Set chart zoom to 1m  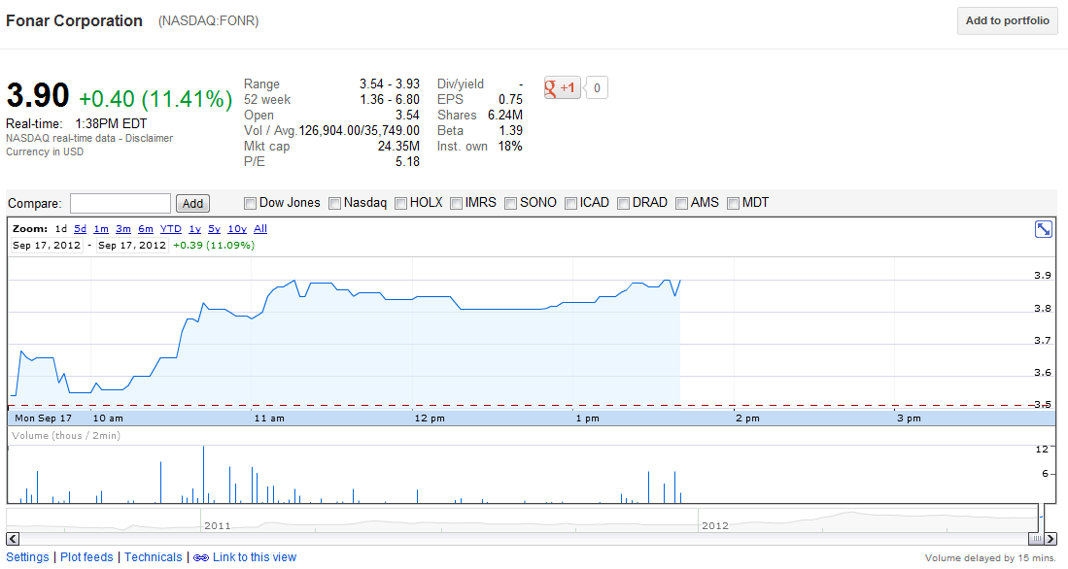coord(101,229)
